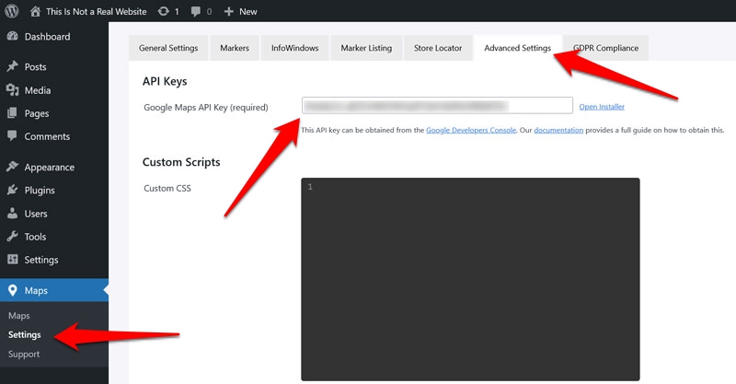Viewport: 736px width, 384px height.
Task: Click the Custom Scripts heading
Action: (x=181, y=162)
